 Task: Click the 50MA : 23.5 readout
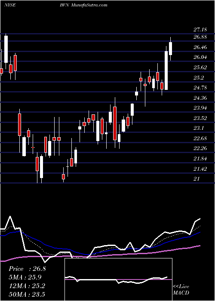pyautogui.click(x=27, y=294)
